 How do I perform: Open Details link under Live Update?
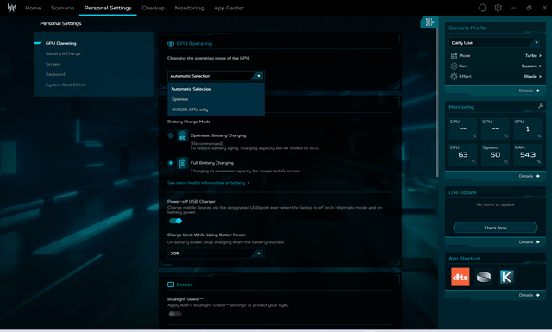(529, 242)
